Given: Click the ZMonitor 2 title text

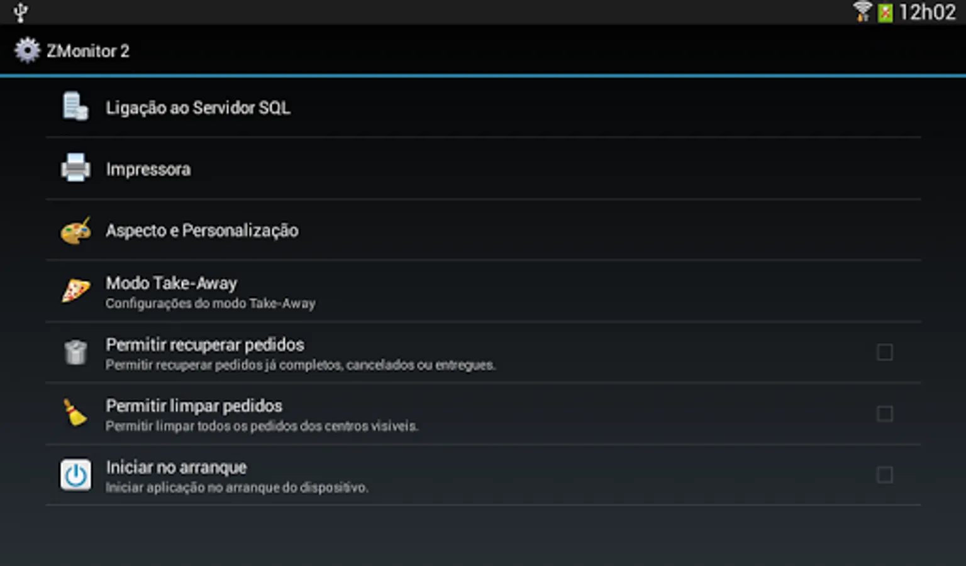Looking at the screenshot, I should tap(88, 51).
